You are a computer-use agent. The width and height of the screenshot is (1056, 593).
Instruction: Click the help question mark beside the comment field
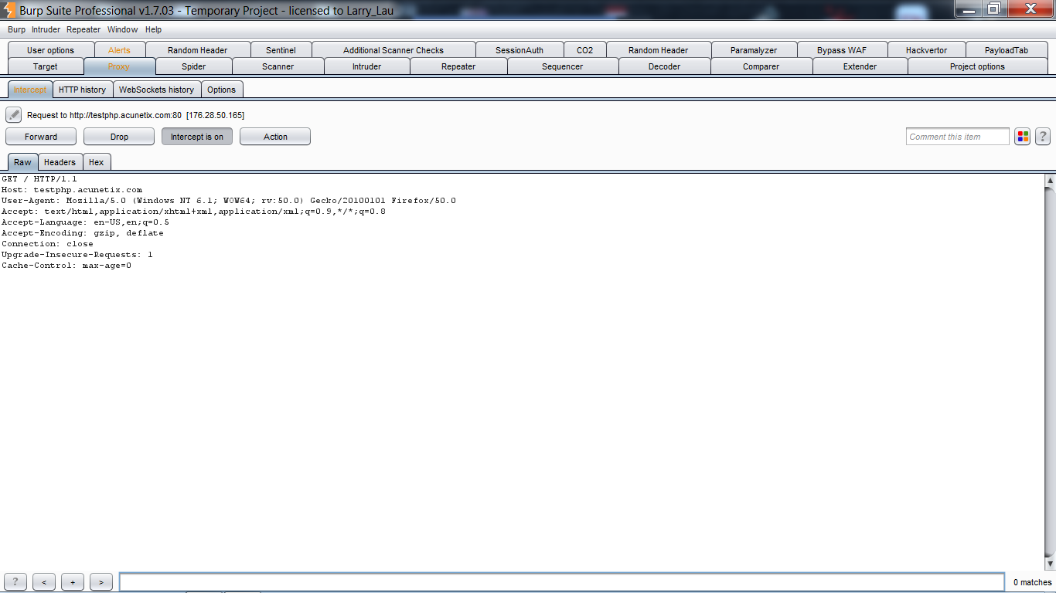point(1043,137)
